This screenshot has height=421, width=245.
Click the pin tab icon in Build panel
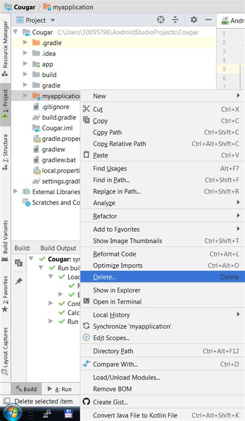(19, 281)
